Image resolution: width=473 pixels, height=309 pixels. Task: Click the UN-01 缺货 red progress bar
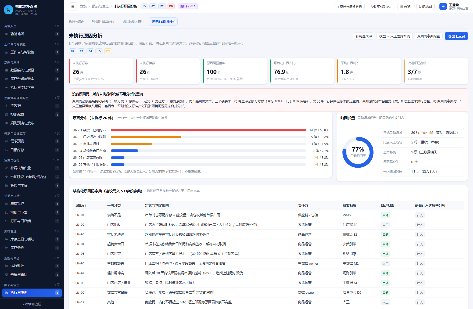pos(208,130)
